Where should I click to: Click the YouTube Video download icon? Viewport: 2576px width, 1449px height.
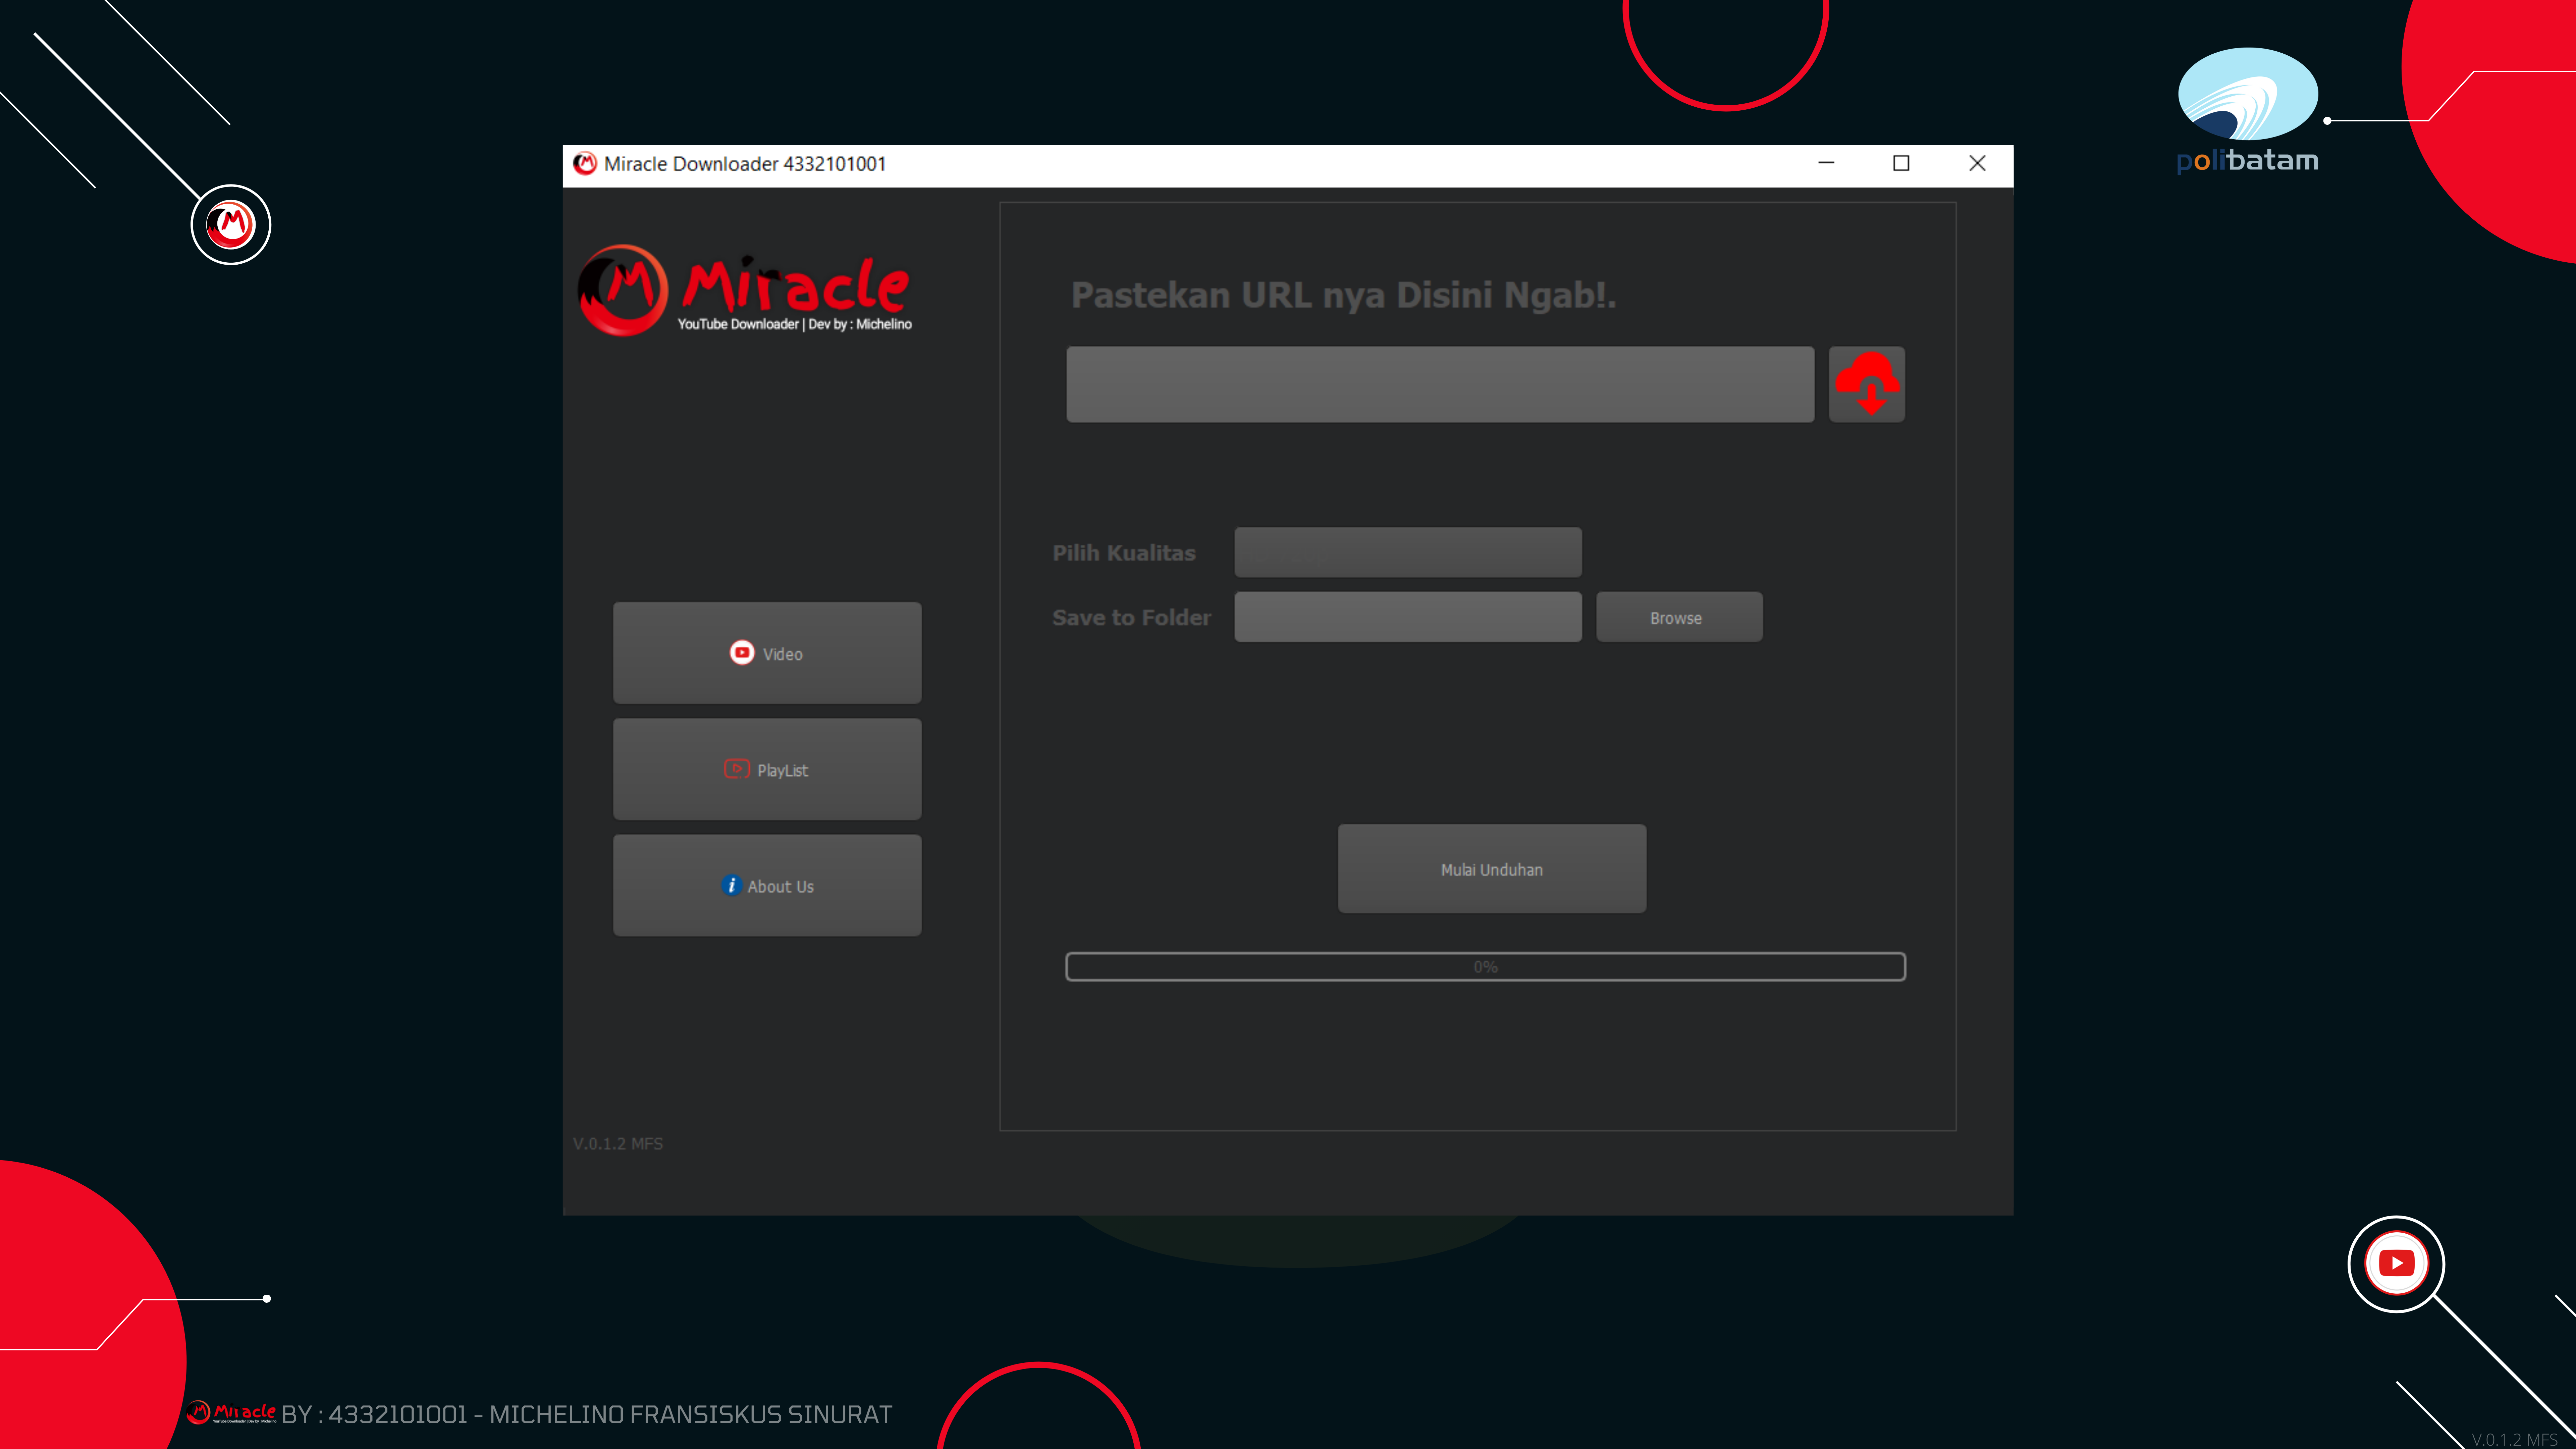(x=741, y=653)
